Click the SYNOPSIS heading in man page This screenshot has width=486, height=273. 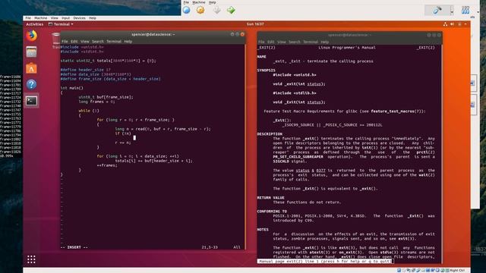267,71
